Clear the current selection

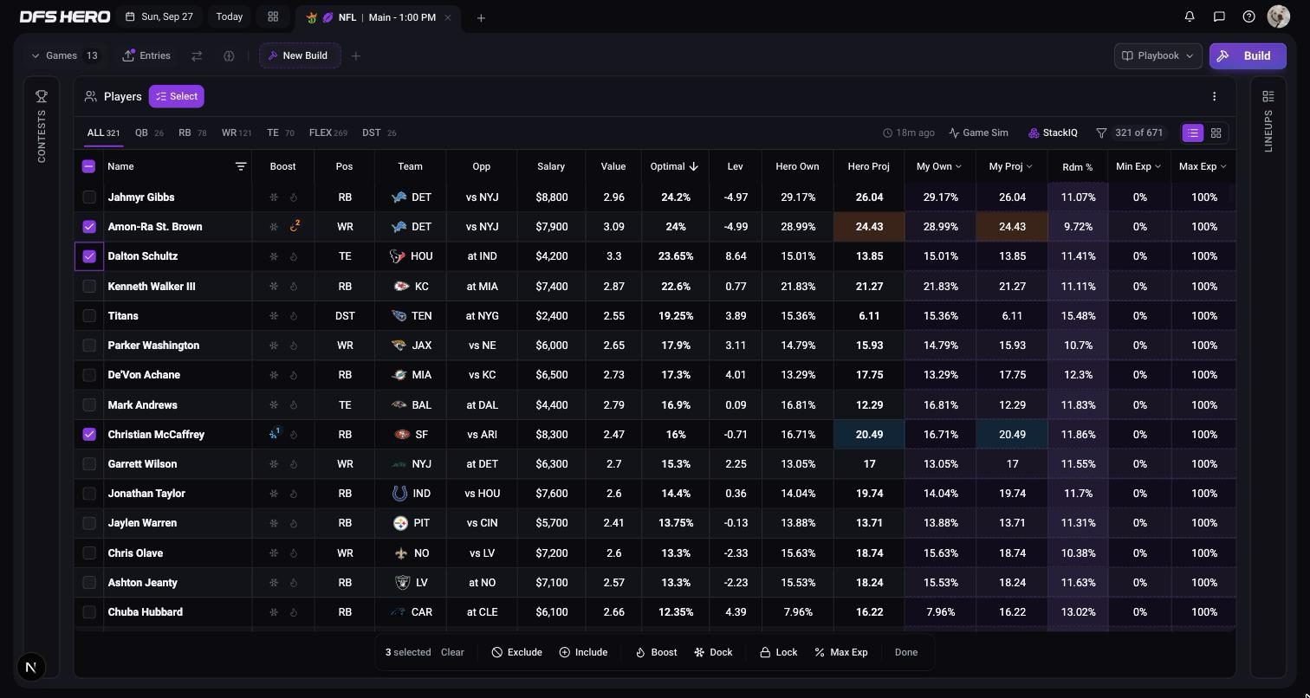pyautogui.click(x=452, y=652)
